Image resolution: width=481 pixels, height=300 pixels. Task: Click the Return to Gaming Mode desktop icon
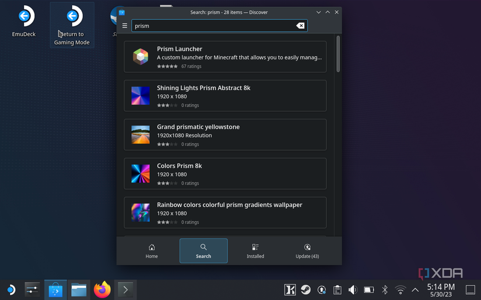coord(72,25)
